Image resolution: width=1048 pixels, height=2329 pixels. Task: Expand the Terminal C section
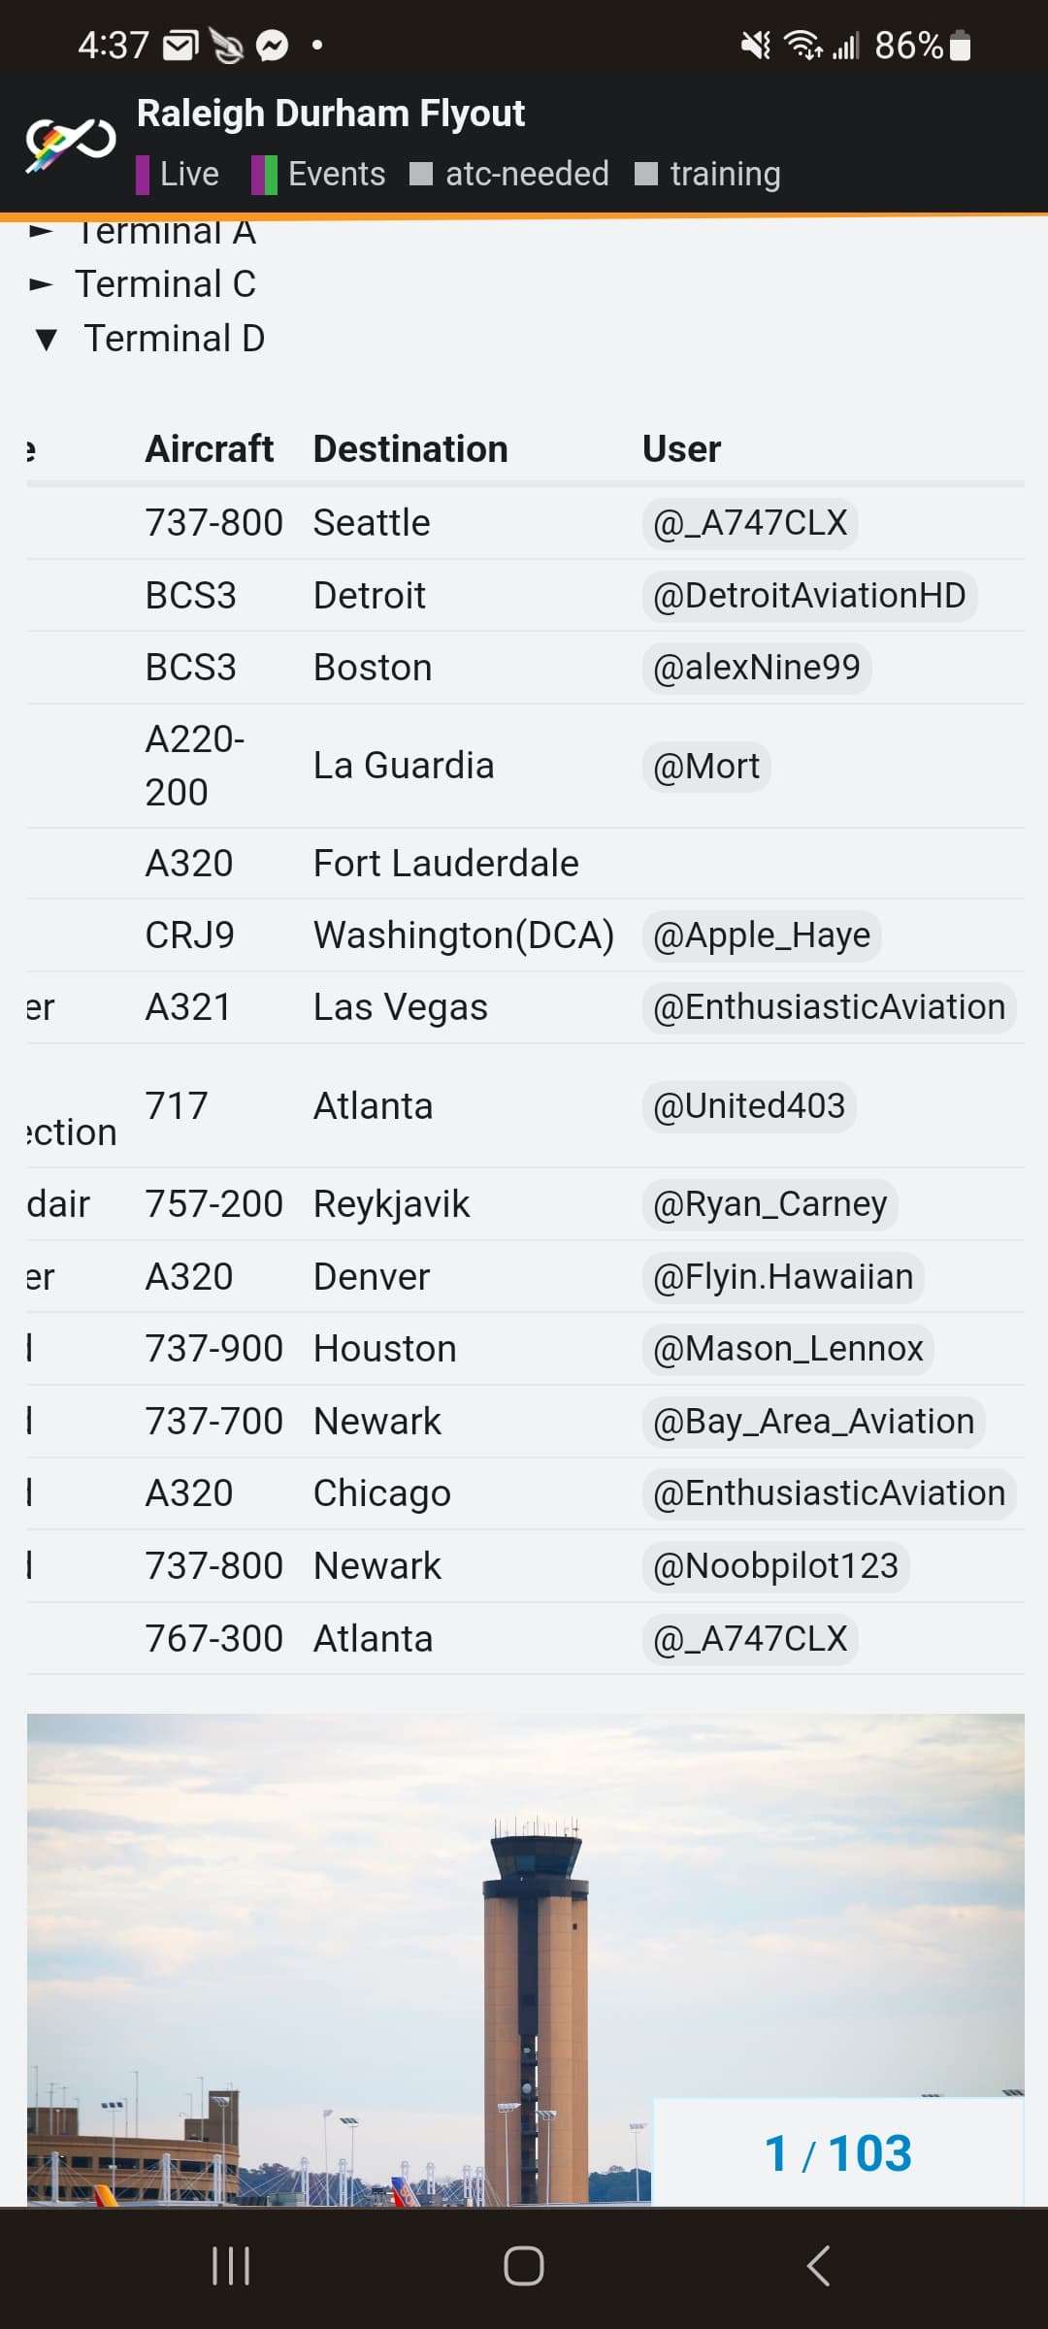pos(144,284)
